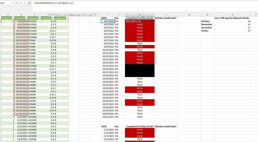Click the YES cell beside 10/9/2021
Screen dimensions: 258x142
[120, 47]
